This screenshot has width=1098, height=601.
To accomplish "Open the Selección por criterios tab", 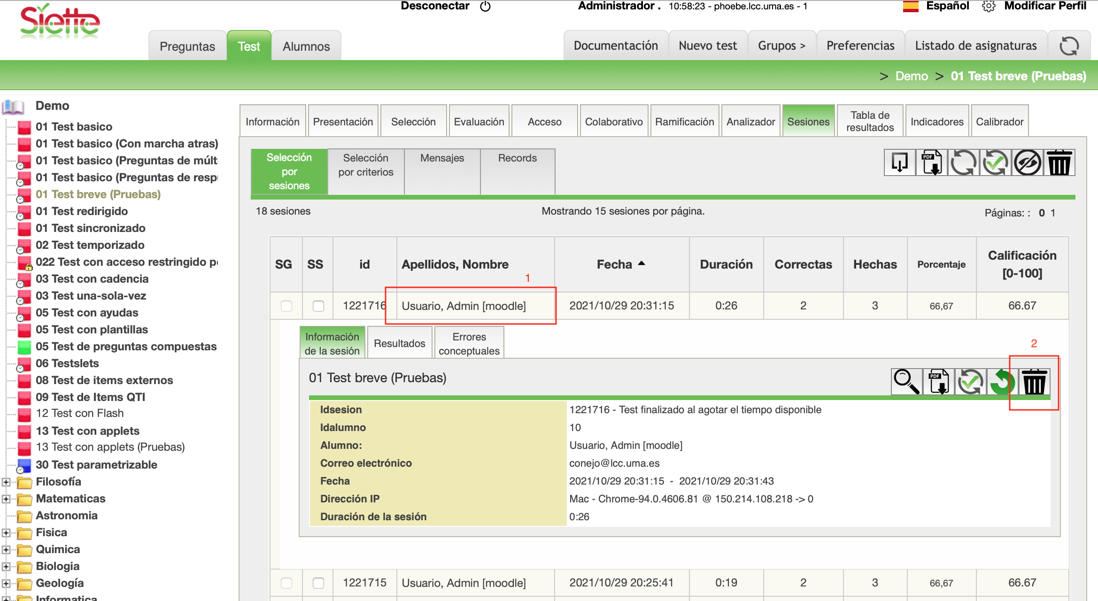I will click(x=365, y=165).
